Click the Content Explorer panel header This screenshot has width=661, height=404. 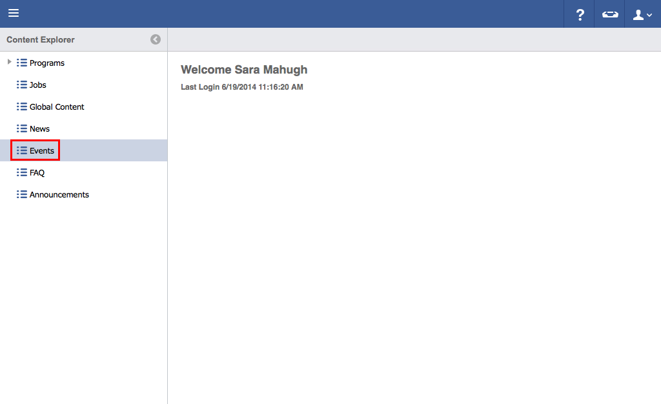click(x=41, y=40)
